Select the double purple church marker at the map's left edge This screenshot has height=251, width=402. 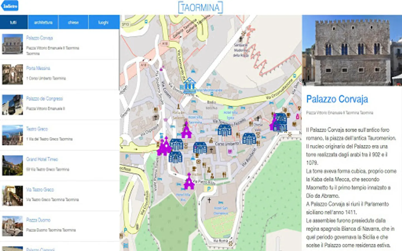point(164,146)
